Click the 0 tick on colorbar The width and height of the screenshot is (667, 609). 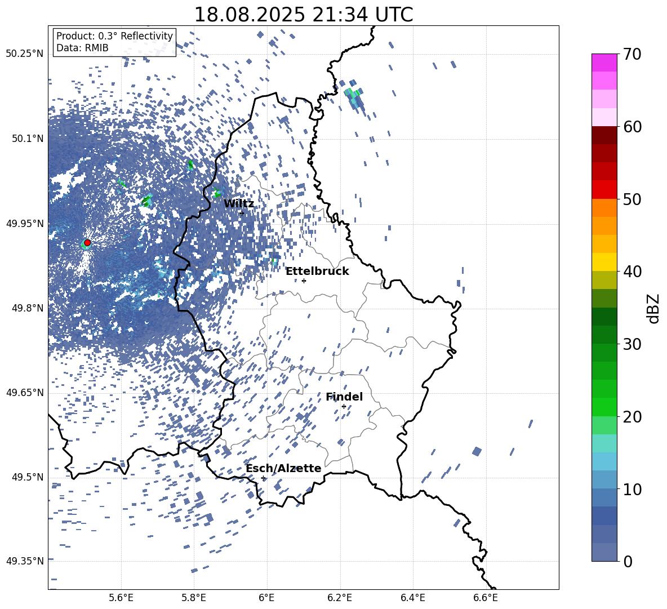click(x=628, y=561)
